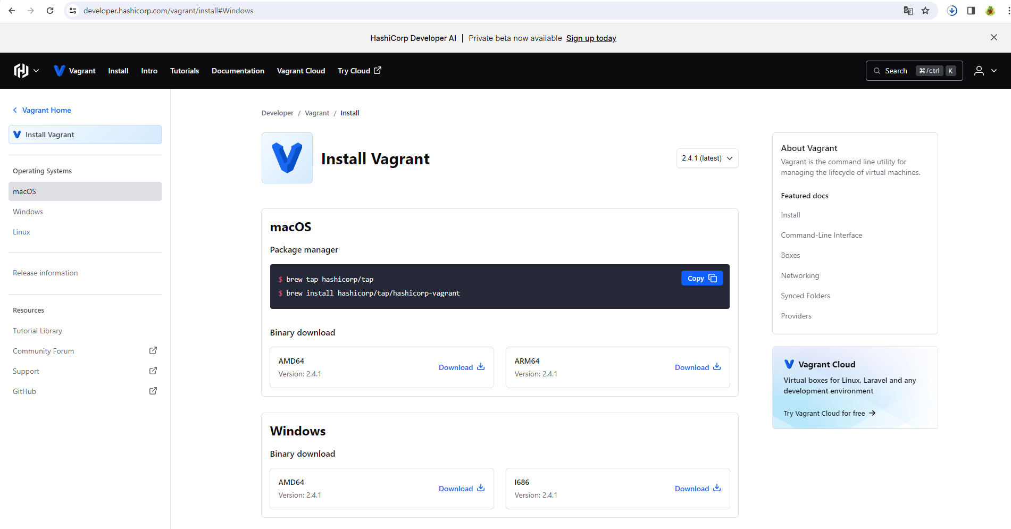This screenshot has width=1011, height=529.
Task: Open Synced Folders featured doc
Action: coord(805,296)
